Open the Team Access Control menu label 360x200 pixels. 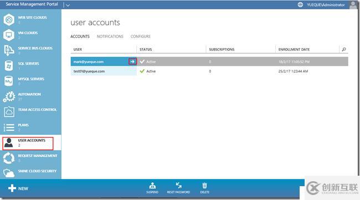pyautogui.click(x=38, y=109)
